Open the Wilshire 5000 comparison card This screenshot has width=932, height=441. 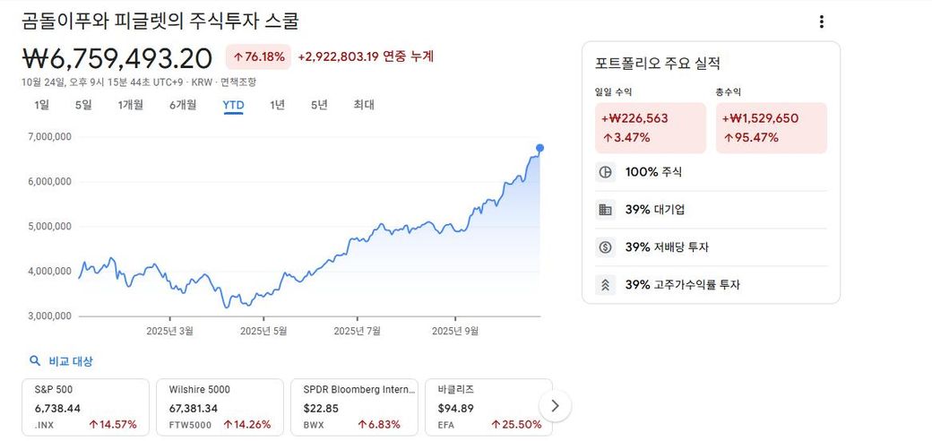tap(220, 407)
